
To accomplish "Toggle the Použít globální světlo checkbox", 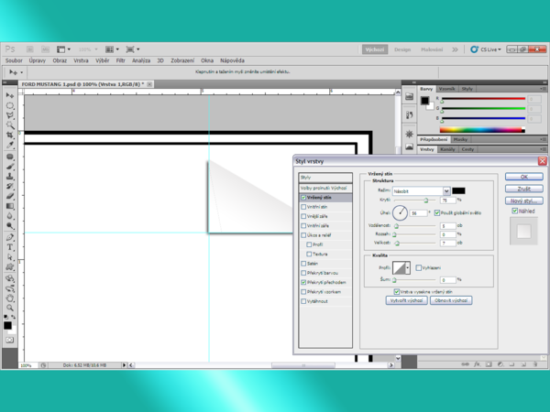I will click(x=435, y=212).
